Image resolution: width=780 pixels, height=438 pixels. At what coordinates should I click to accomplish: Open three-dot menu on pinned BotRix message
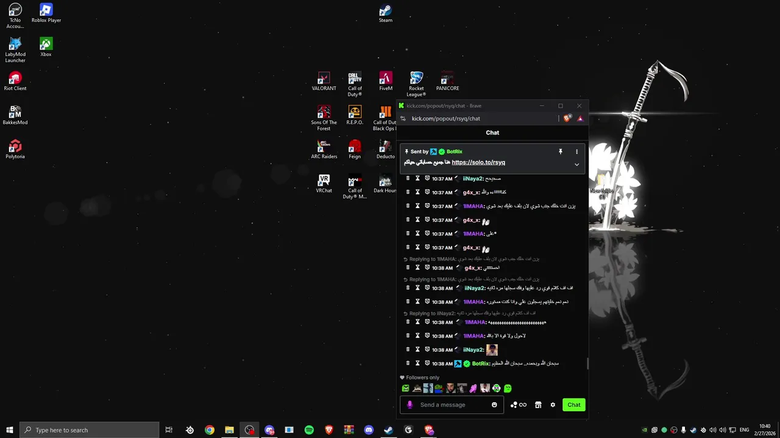576,151
